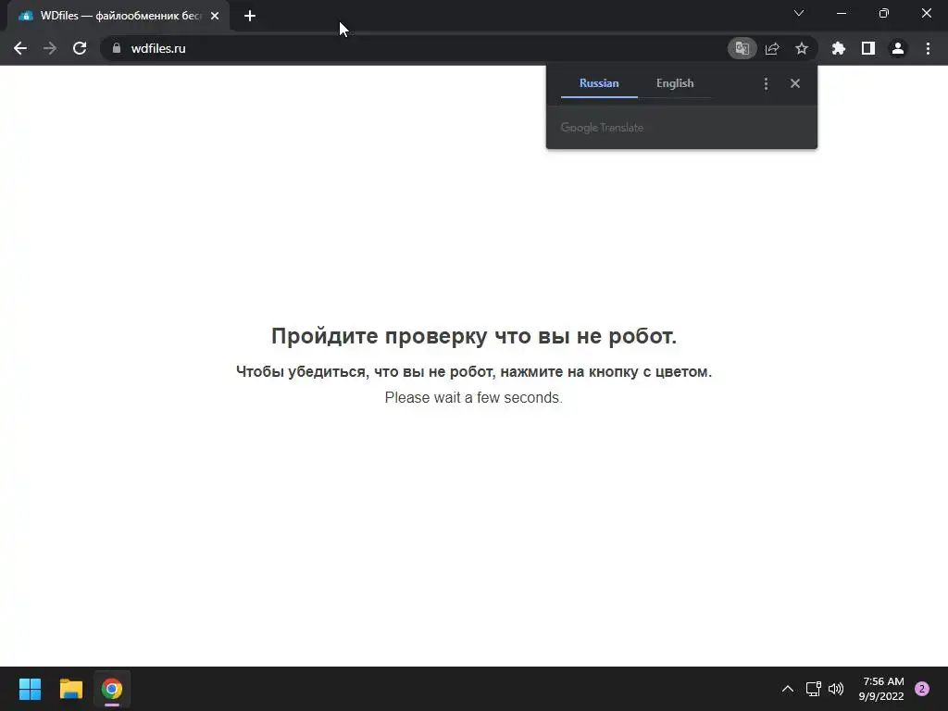Close the WDfiles tab
The width and height of the screenshot is (948, 711).
(215, 16)
